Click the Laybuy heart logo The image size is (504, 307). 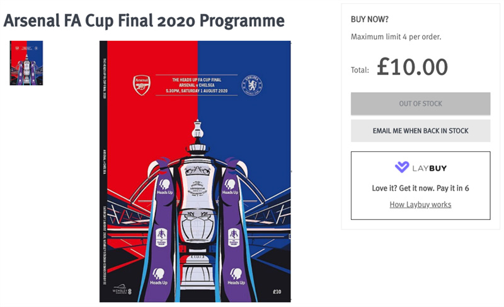coord(402,167)
